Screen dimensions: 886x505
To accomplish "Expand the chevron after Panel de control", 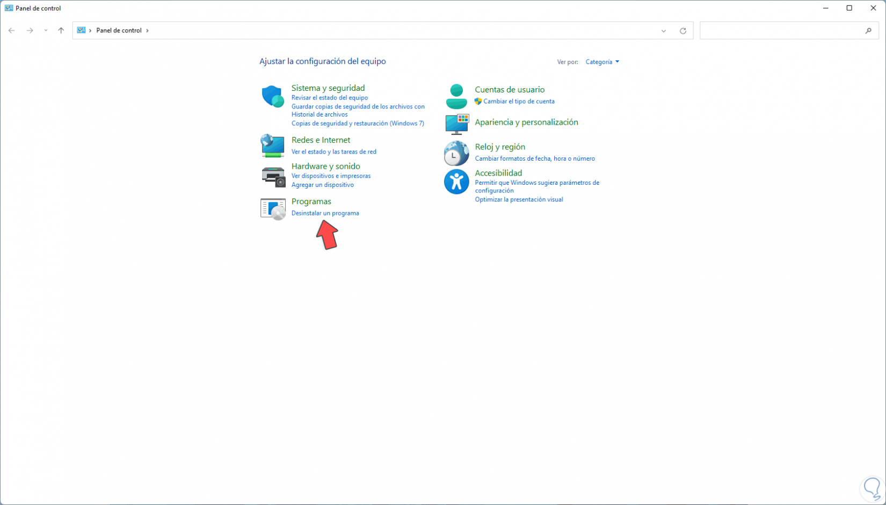I will 147,31.
